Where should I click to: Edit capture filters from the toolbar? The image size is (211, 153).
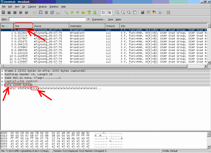(143, 12)
